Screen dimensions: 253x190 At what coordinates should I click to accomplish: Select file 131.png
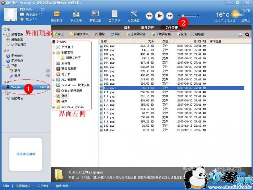[x=109, y=130]
